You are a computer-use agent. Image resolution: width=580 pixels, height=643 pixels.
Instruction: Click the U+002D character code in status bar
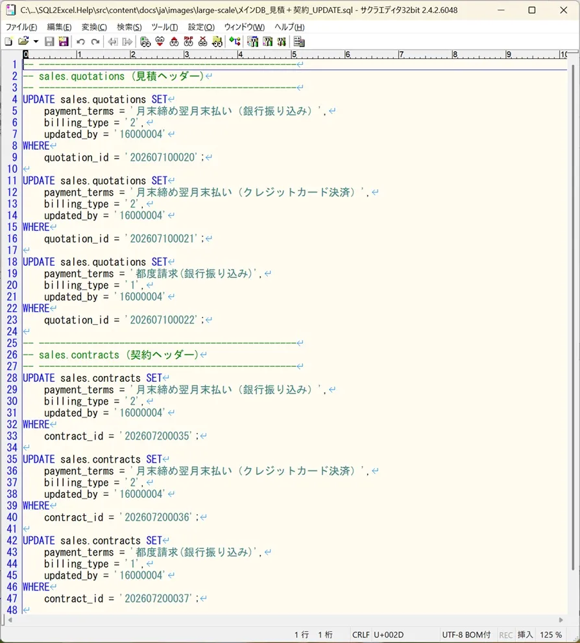(389, 635)
